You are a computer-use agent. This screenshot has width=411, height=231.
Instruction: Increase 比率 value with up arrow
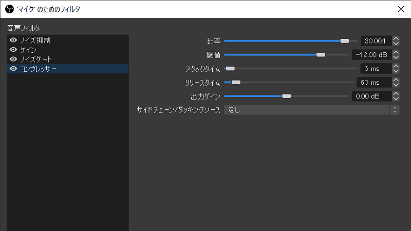tap(396, 38)
